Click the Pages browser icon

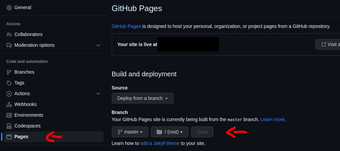[9, 137]
